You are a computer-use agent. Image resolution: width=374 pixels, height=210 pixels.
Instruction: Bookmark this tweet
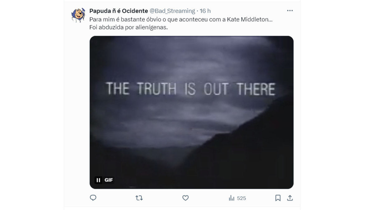pos(278,198)
